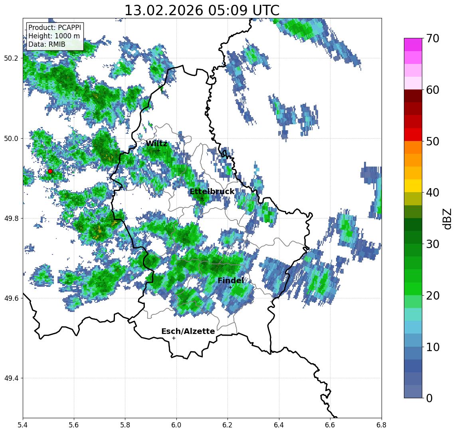Click the cross marker under Ettelbruck label
Image resolution: width=457 pixels, height=433 pixels.
tap(202, 199)
